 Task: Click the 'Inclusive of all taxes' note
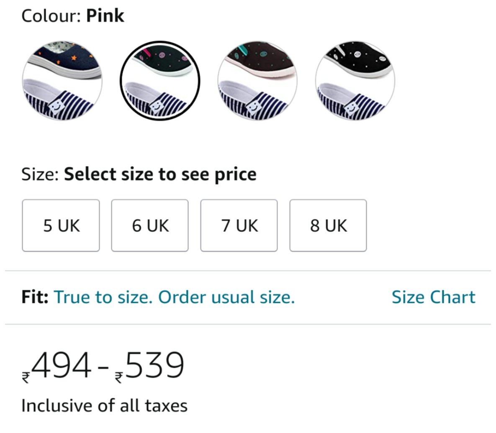(x=104, y=405)
